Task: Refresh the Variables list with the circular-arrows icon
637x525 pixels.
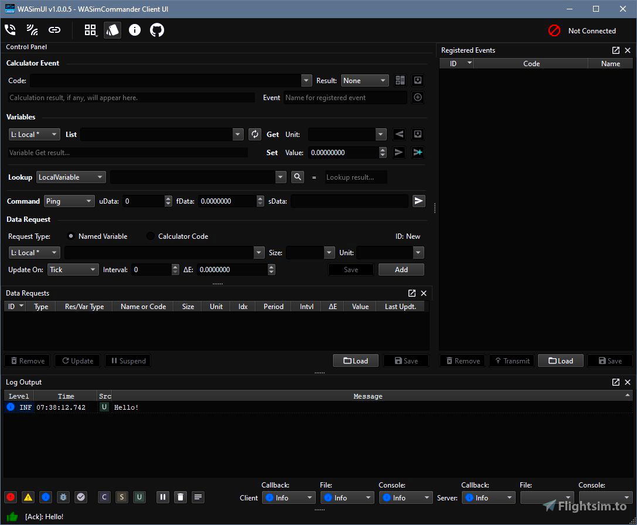Action: click(255, 134)
